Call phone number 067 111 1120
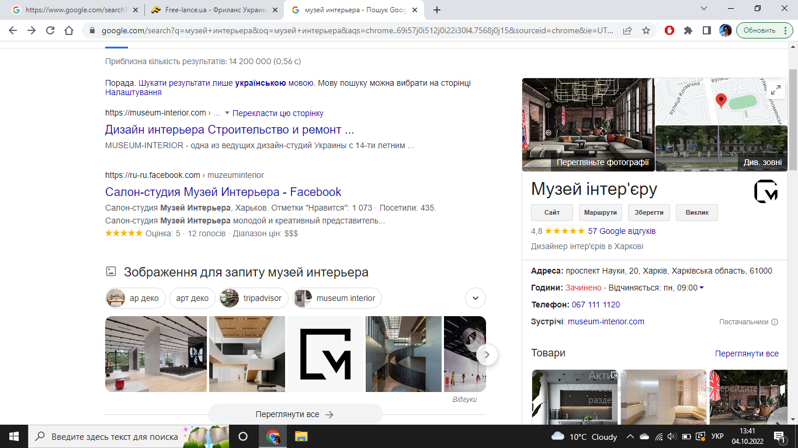The height and width of the screenshot is (448, 798). [x=595, y=304]
